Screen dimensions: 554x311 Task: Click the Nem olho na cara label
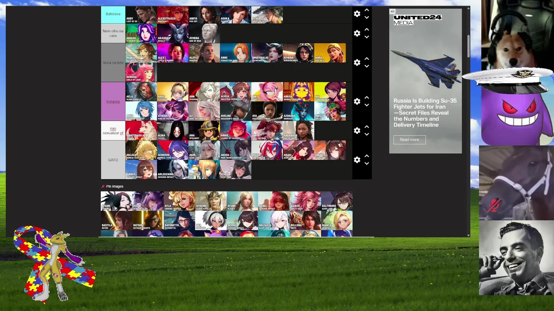[113, 33]
